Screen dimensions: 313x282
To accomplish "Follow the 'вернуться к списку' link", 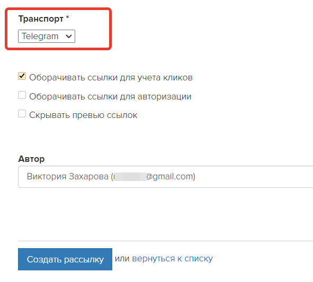I will click(x=173, y=259).
